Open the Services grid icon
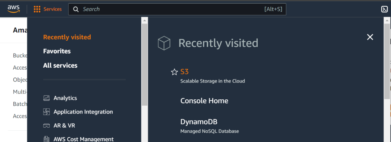The height and width of the screenshot is (142, 391). point(37,9)
